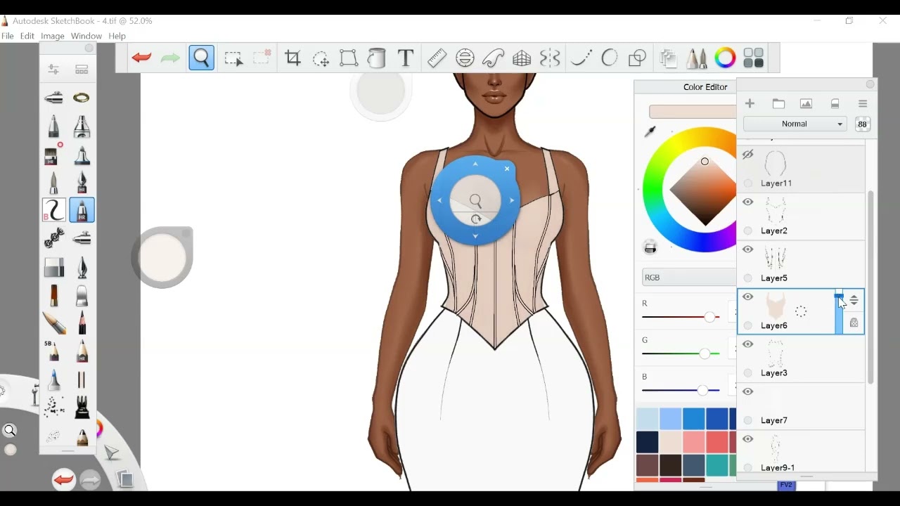Click the brush library icon in palette
900x506 pixels.
(x=82, y=70)
